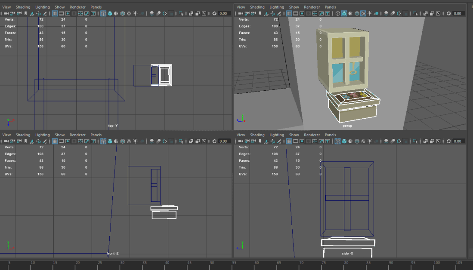Click select camera icon in top viewport
473x270 pixels.
[6, 13]
